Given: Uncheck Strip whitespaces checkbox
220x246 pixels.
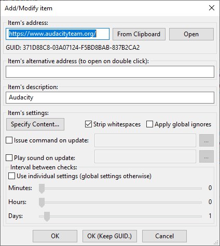Looking at the screenshot, I should click(x=88, y=124).
